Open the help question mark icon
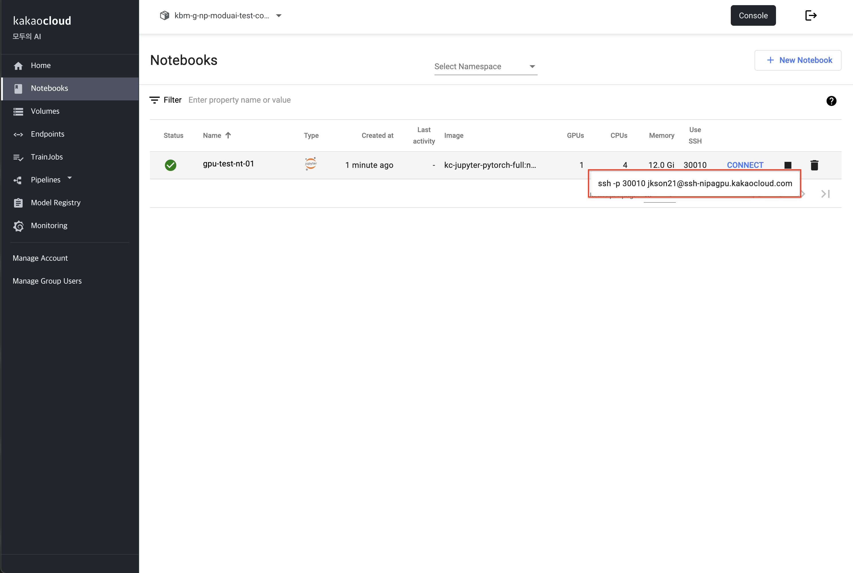 [832, 101]
